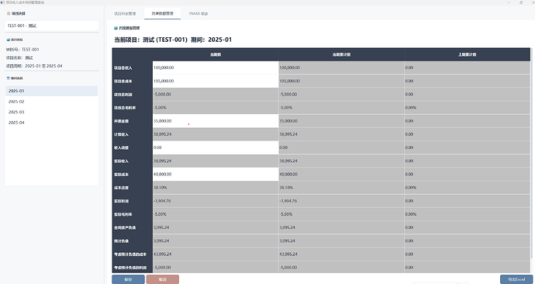Open the PMAR 报表 tab

point(198,14)
